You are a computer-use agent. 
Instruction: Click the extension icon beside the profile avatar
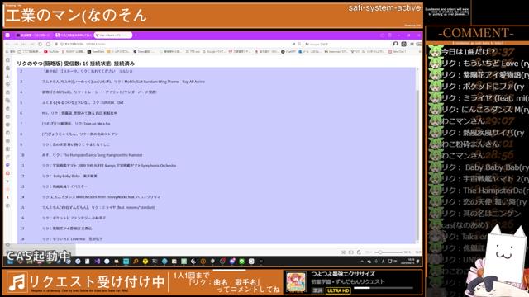[x=404, y=44]
